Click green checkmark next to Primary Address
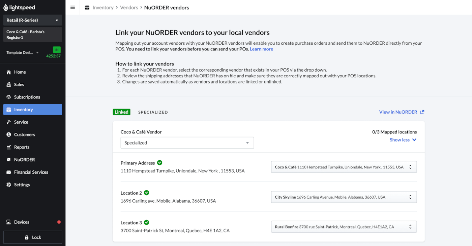Viewport: 472px width, 246px height. [x=160, y=163]
